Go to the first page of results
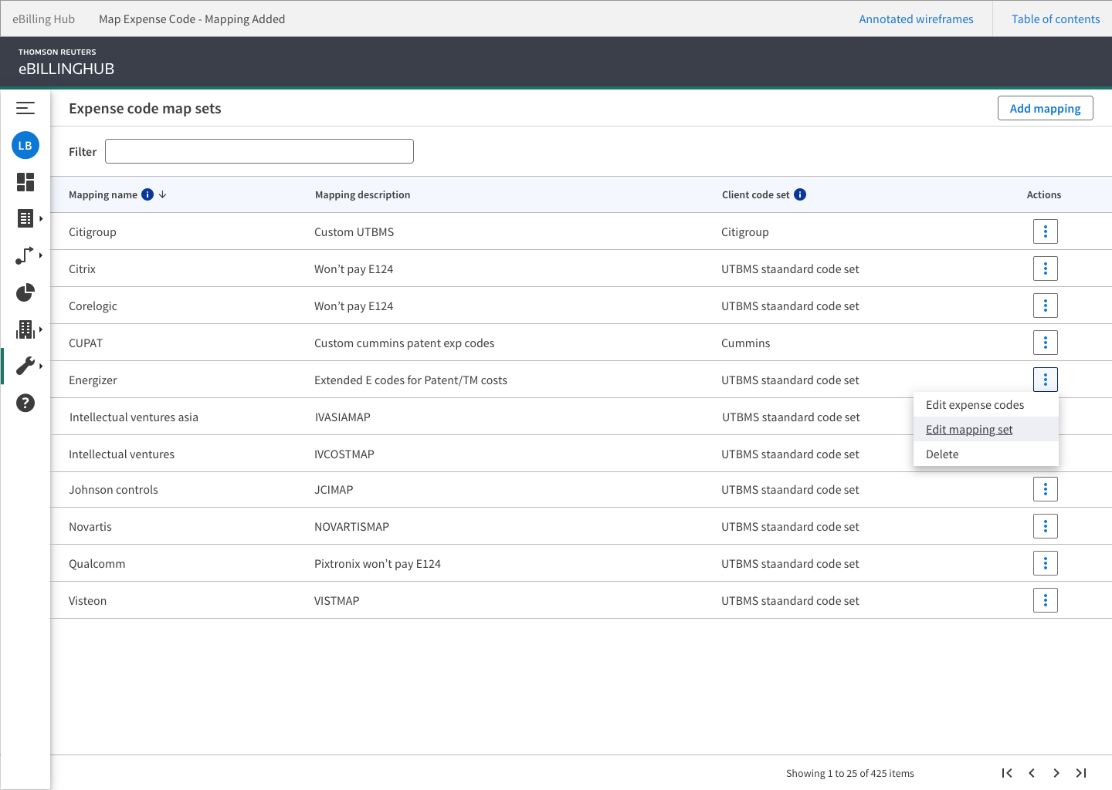Screen dimensions: 1112x790 [x=1007, y=773]
